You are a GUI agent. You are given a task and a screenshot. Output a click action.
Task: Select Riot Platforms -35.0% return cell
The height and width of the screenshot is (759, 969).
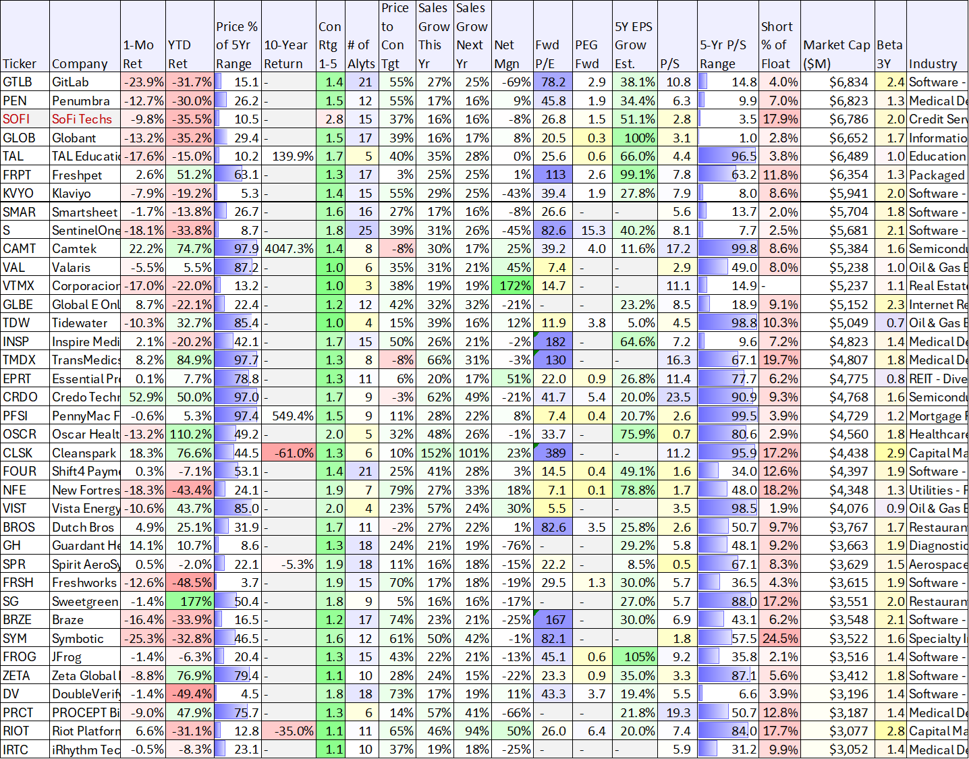(289, 731)
